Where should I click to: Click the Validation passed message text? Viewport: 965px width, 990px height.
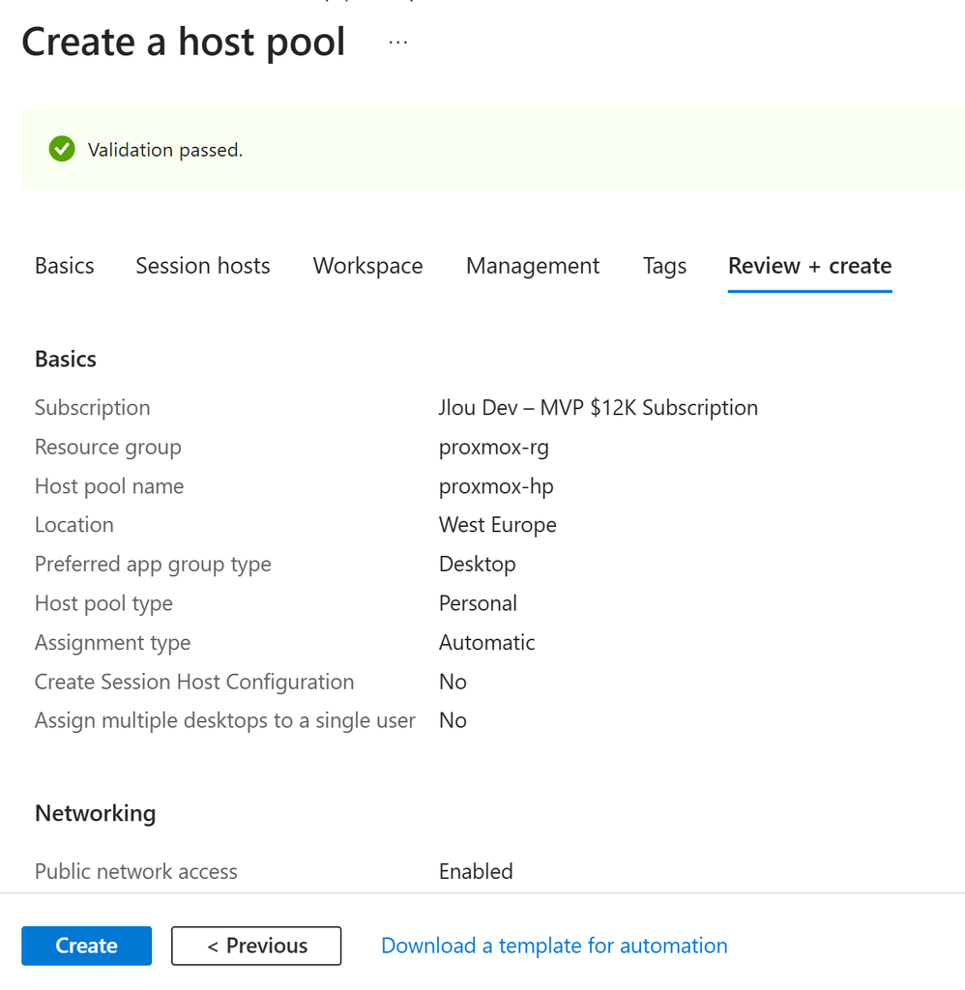(x=165, y=150)
